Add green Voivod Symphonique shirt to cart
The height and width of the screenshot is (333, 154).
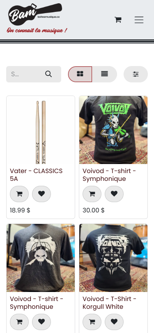(92, 194)
